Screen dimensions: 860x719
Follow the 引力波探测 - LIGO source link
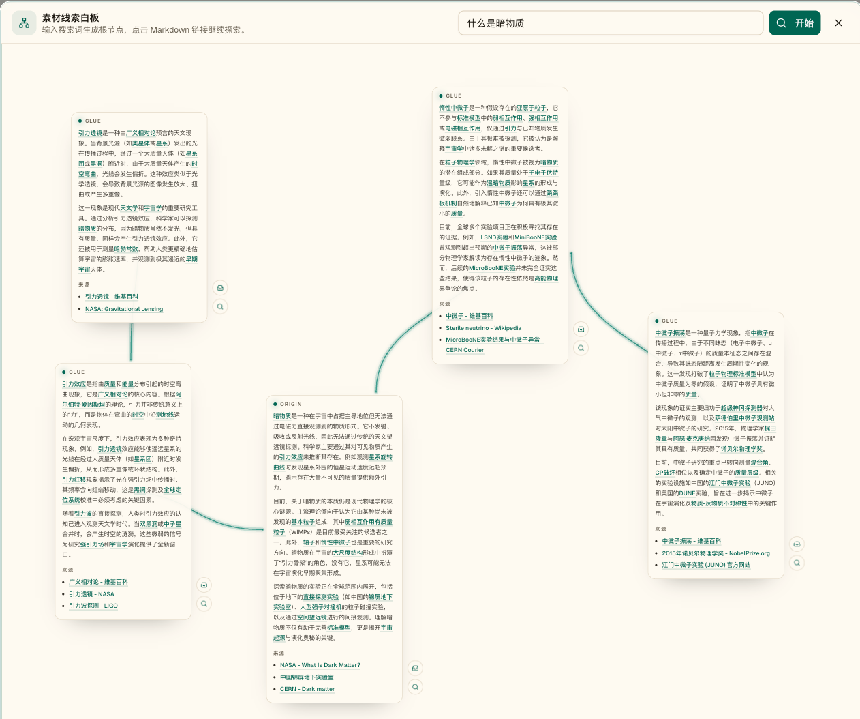pyautogui.click(x=93, y=606)
